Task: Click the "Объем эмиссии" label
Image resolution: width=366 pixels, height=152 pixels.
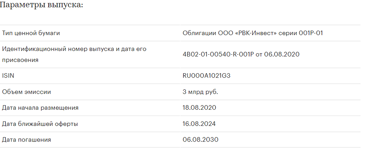Action: 26,92
